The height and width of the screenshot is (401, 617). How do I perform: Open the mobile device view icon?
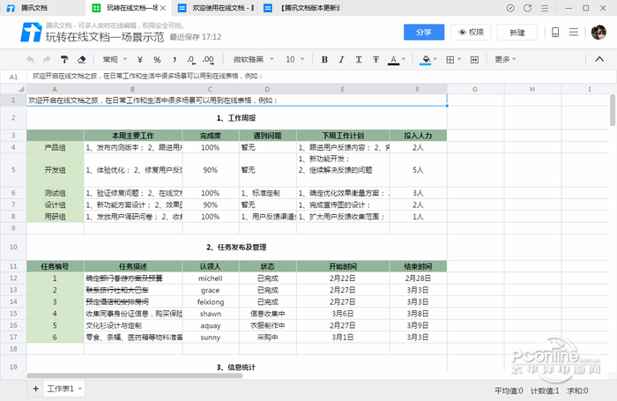(x=556, y=33)
